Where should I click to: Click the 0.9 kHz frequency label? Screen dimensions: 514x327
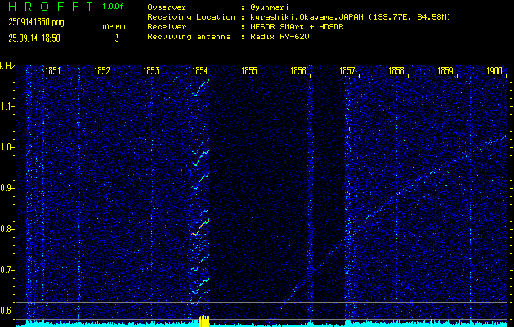(6, 188)
